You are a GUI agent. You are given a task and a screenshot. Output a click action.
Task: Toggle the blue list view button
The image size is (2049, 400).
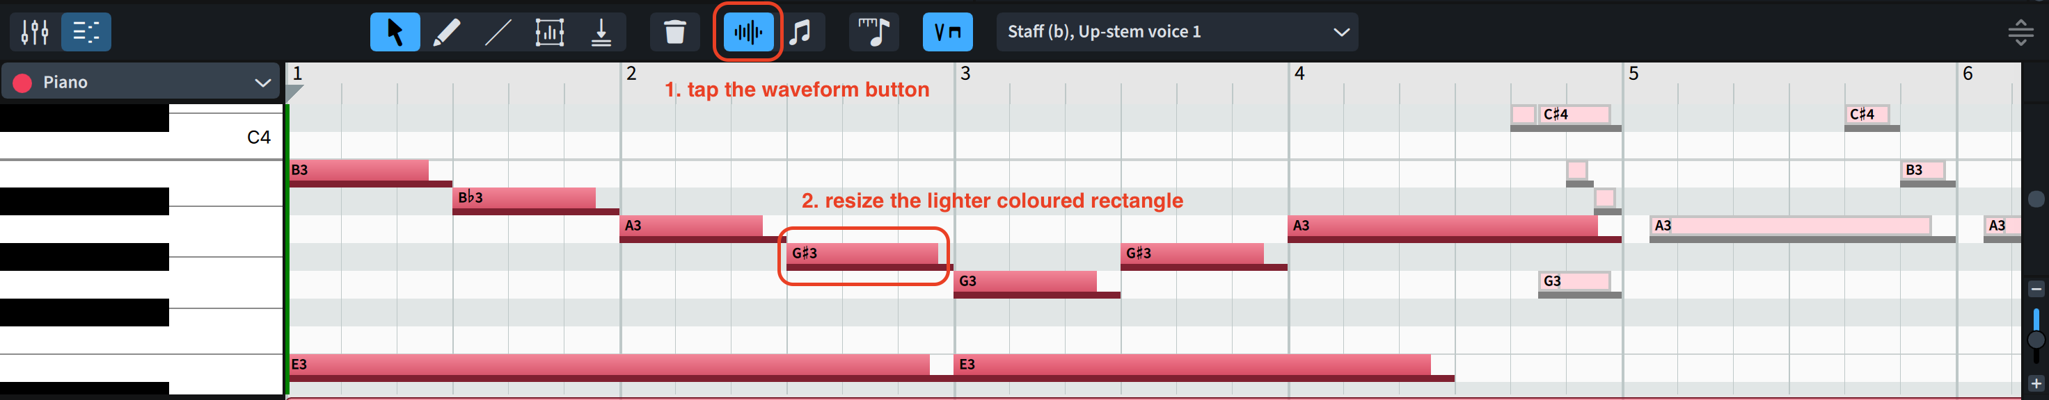click(x=86, y=33)
